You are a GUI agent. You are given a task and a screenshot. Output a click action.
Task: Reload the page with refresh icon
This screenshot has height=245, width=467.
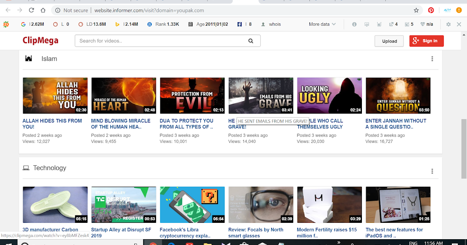point(32,10)
